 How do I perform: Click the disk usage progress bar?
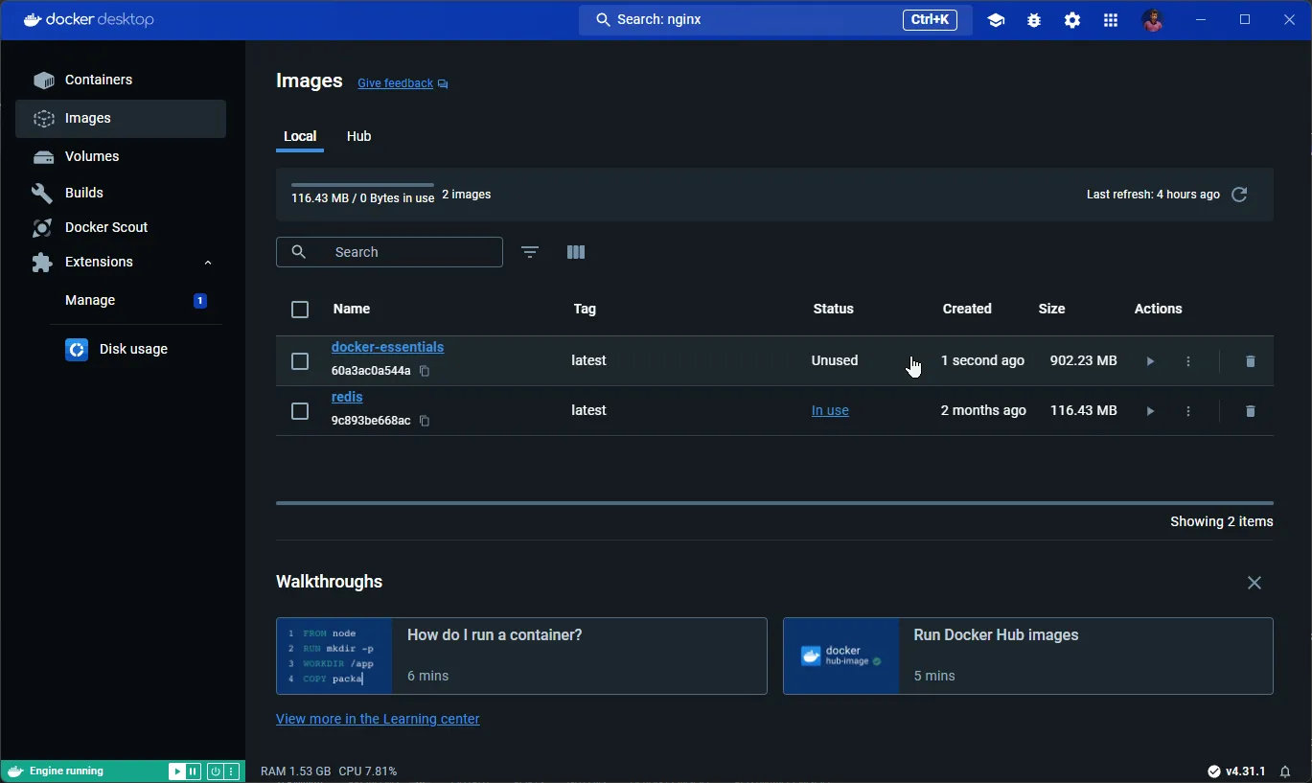coord(361,184)
